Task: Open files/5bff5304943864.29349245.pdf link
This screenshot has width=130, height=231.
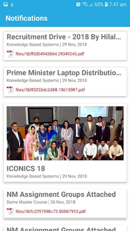Action: [50, 54]
